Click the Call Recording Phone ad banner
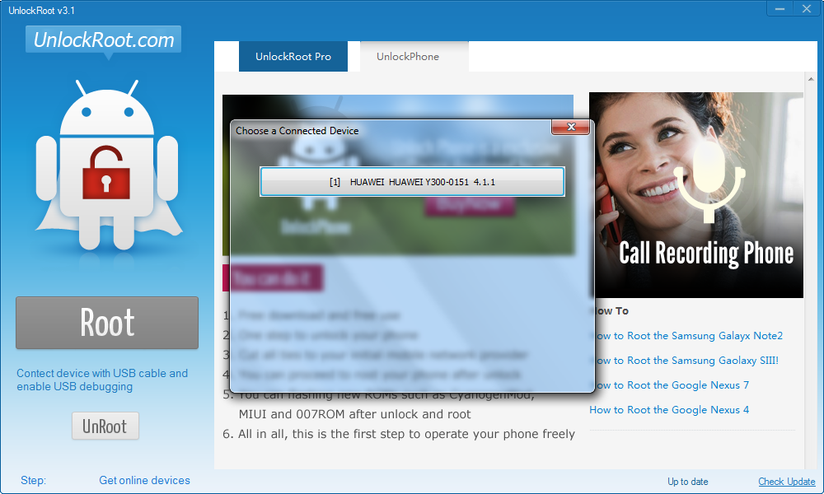Screen dimensions: 824x494 [696, 195]
